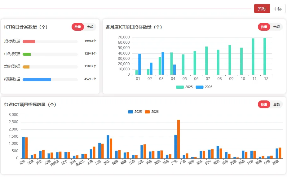The height and width of the screenshot is (177, 287).
Task: Click the 12949个 value
Action: coord(90,53)
